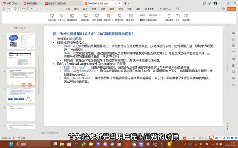
Task: Select slide 4 thumbnail
Action: pyautogui.click(x=21, y=41)
